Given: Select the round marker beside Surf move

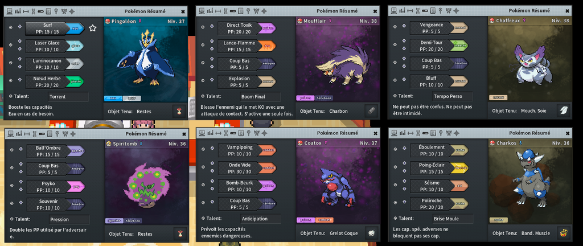Looking at the screenshot, I should point(11,28).
